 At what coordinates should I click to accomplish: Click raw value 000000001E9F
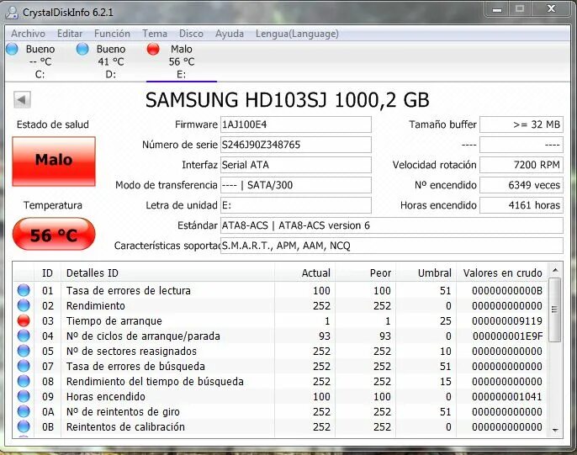508,336
